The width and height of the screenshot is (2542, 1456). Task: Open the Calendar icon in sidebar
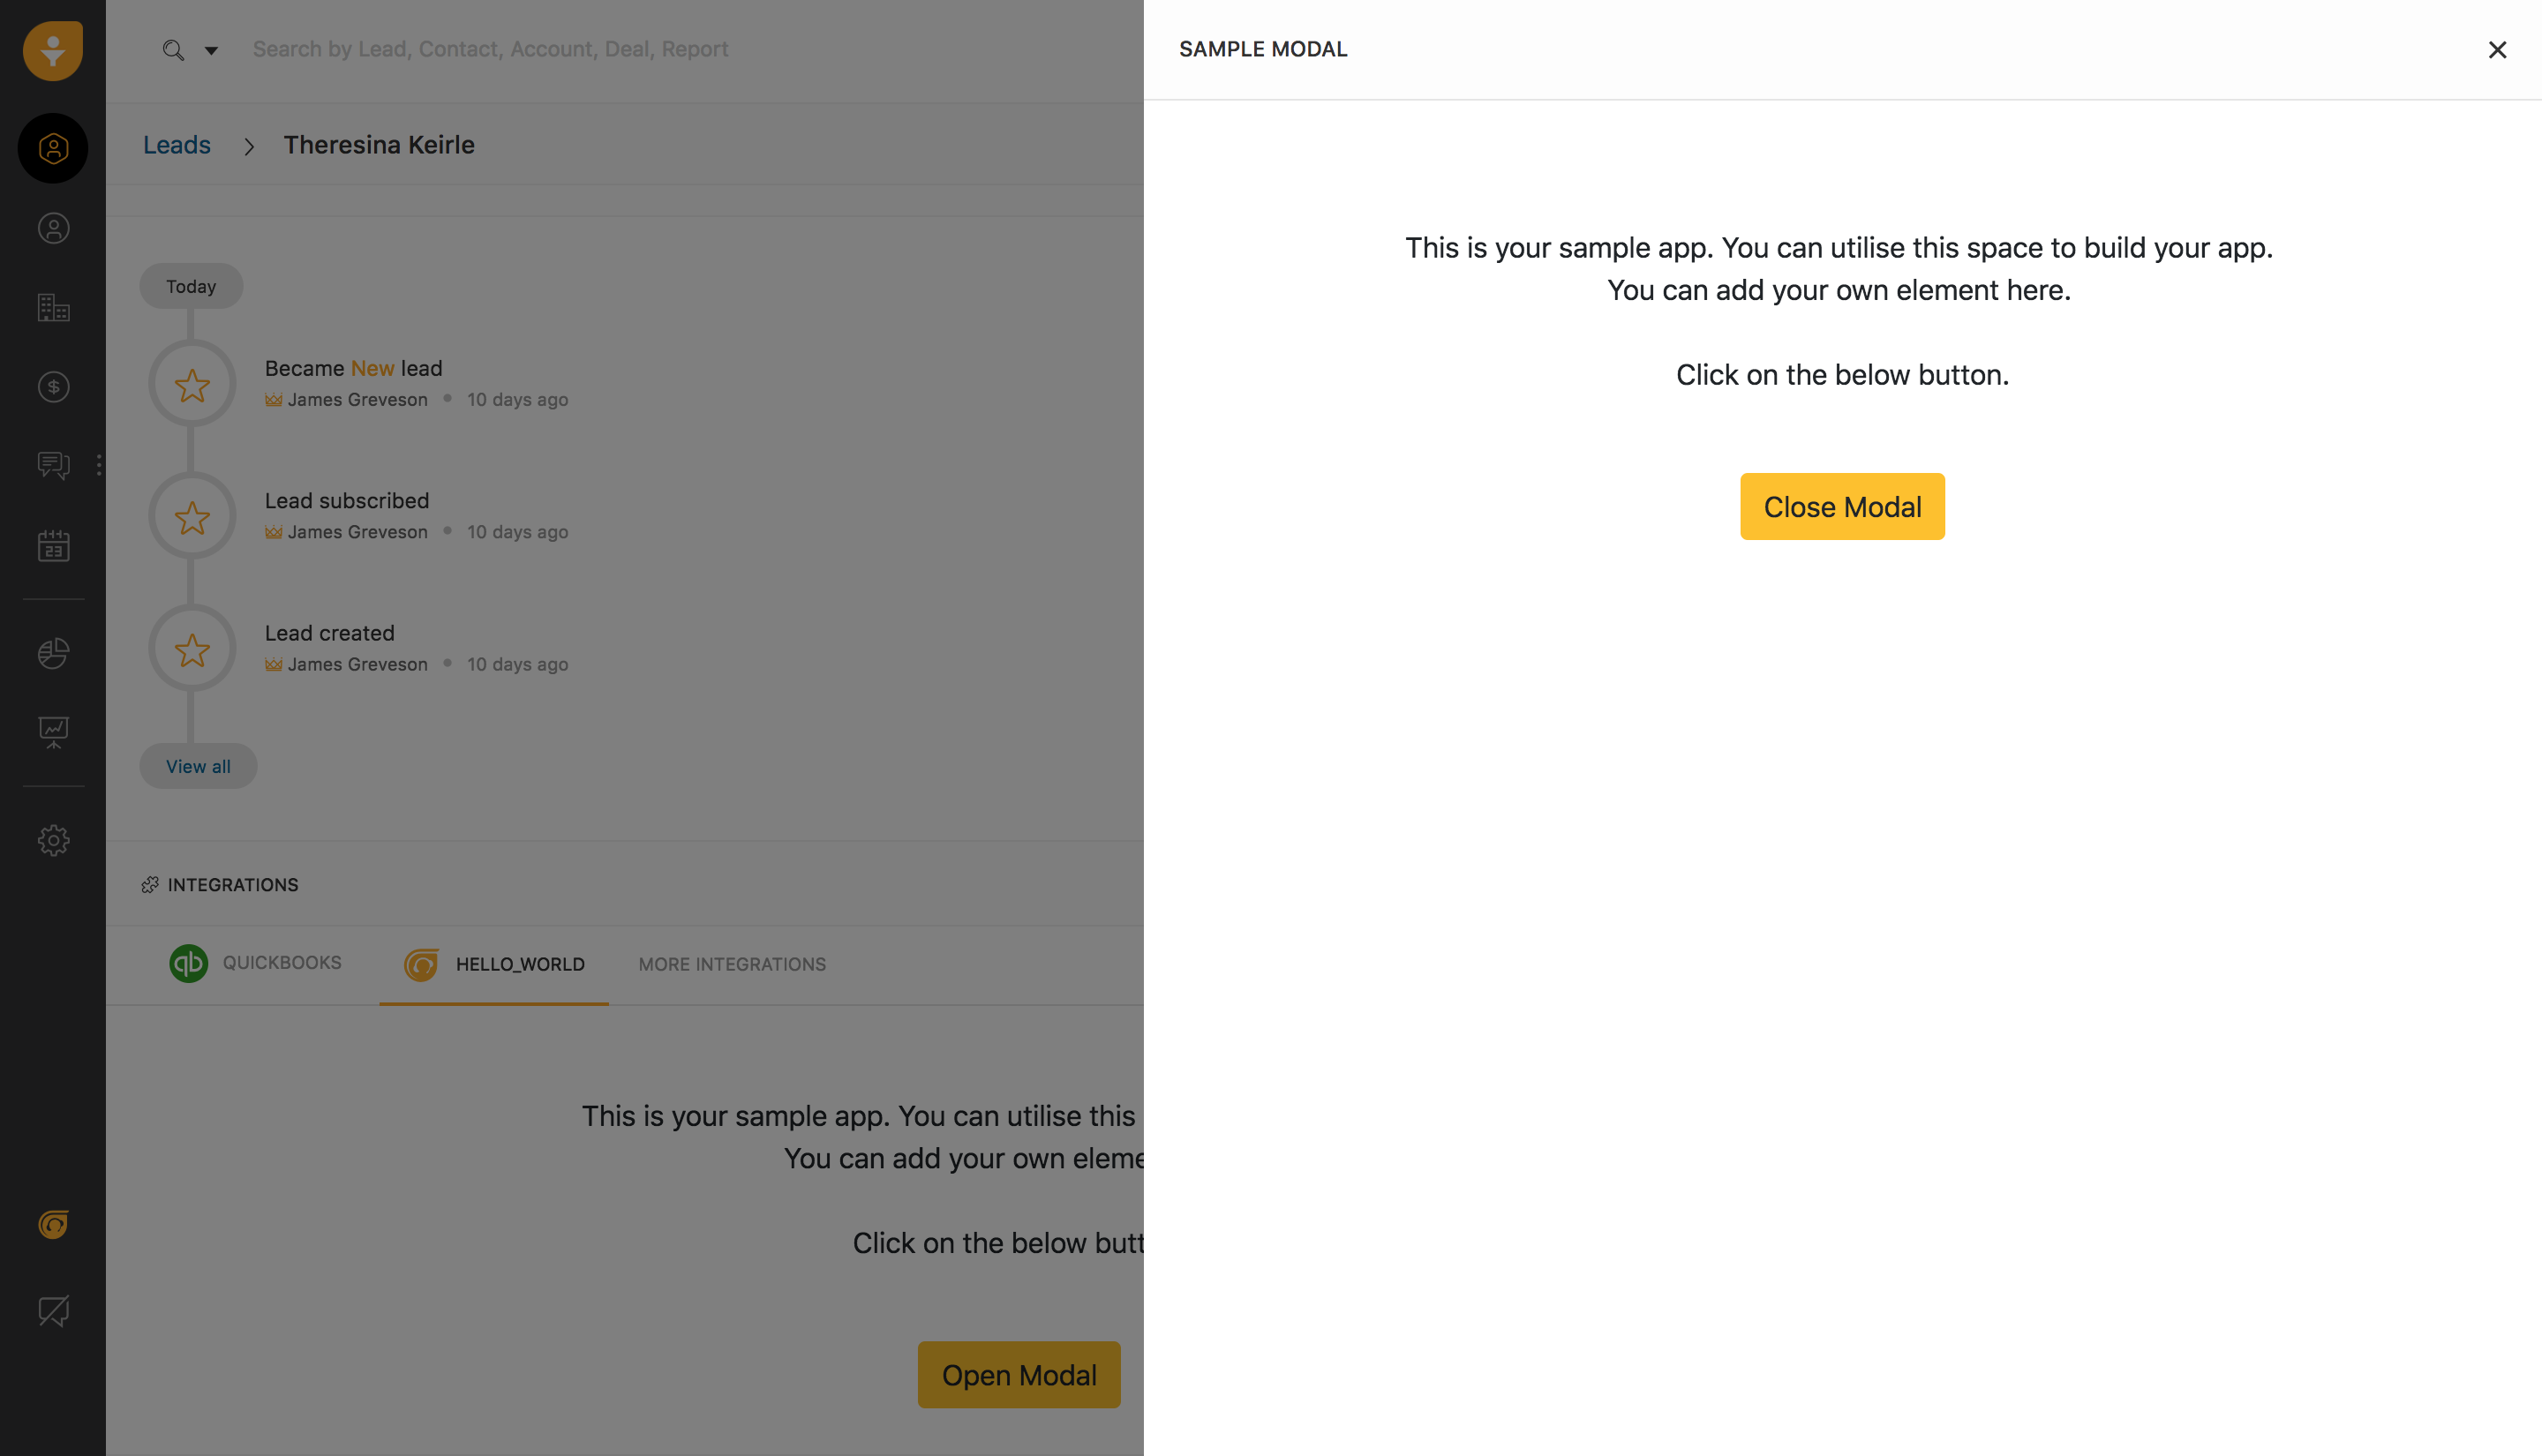53,546
